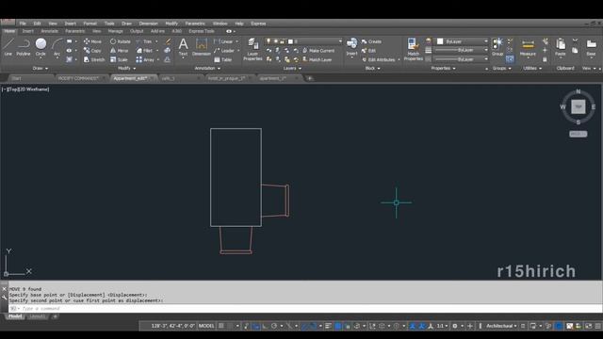Click Make Current layer button
The image size is (603, 339).
coord(318,51)
